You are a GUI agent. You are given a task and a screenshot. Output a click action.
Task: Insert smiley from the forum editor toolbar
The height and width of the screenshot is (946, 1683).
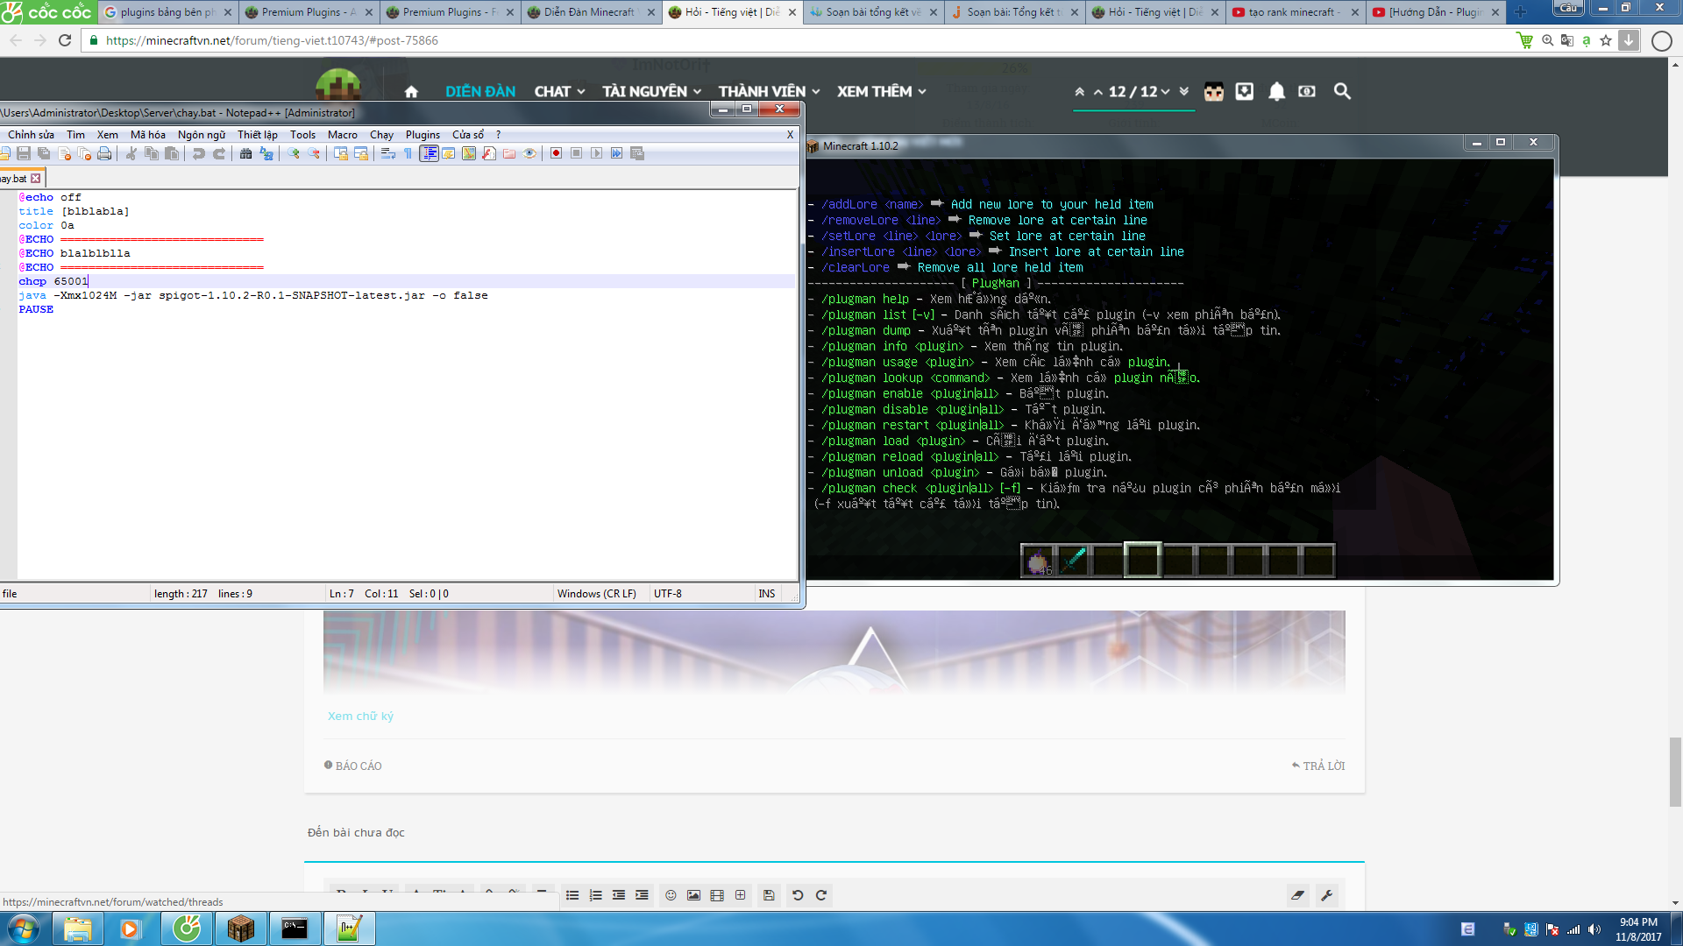pos(671,895)
